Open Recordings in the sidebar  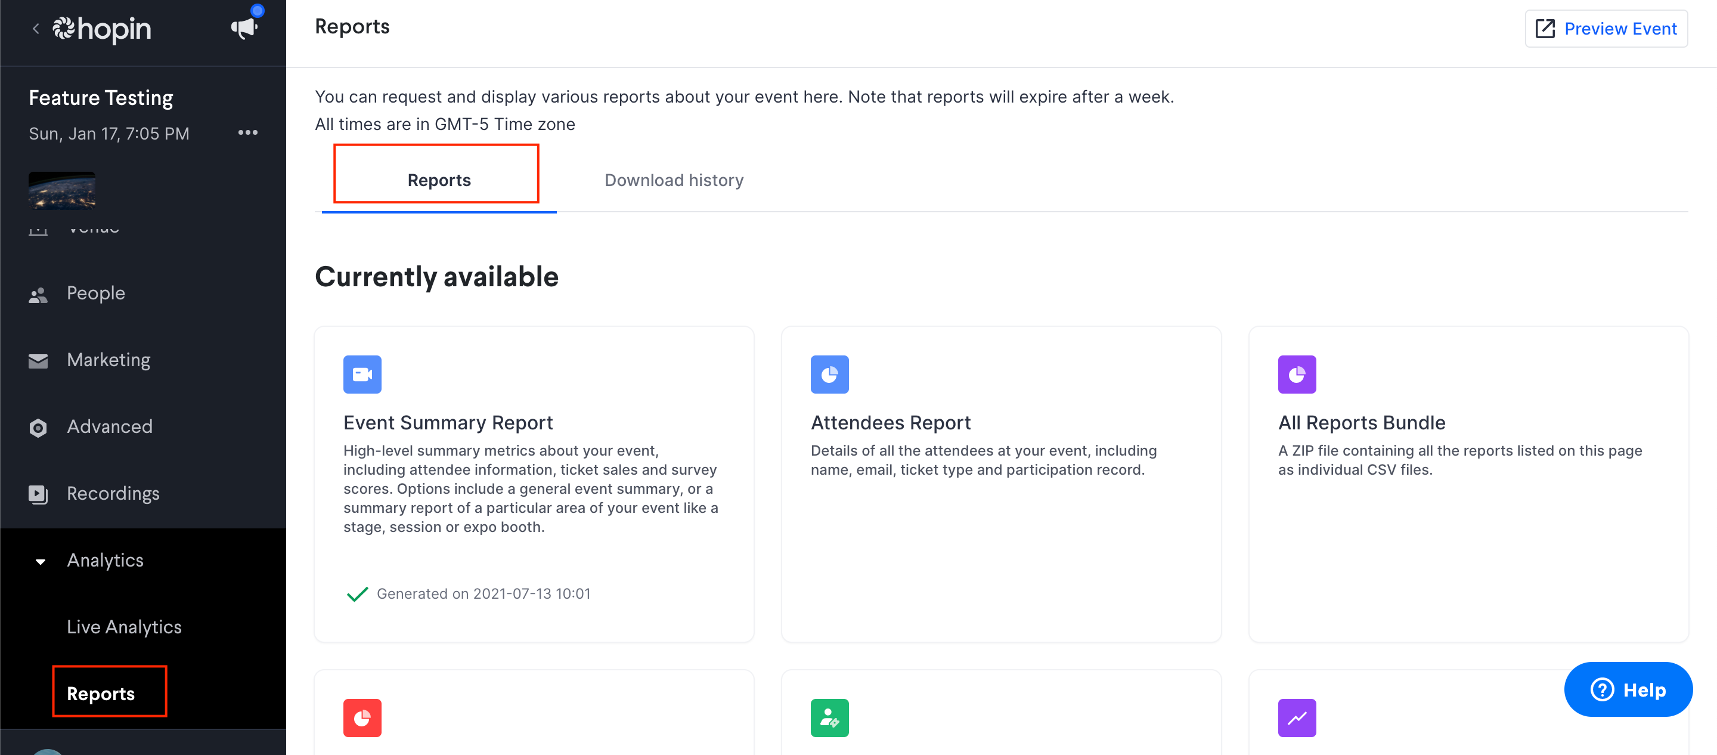(x=113, y=494)
